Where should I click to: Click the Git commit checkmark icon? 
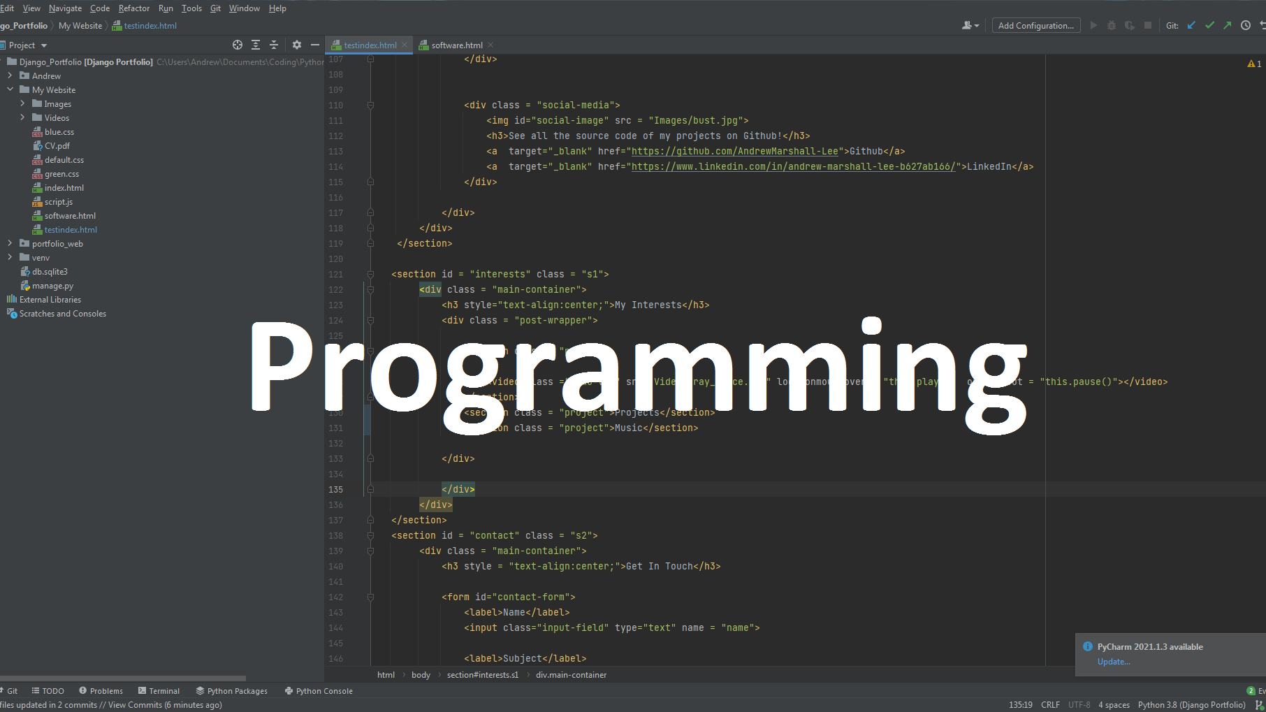coord(1209,25)
